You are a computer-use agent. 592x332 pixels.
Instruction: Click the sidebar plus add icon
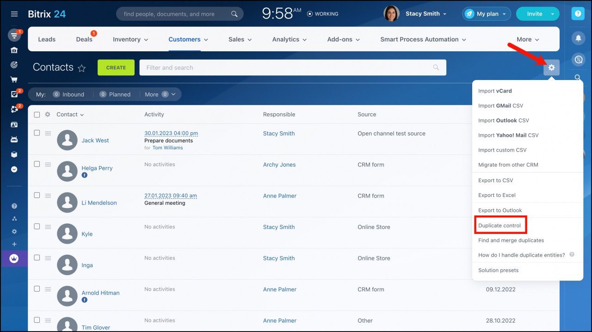(x=14, y=244)
